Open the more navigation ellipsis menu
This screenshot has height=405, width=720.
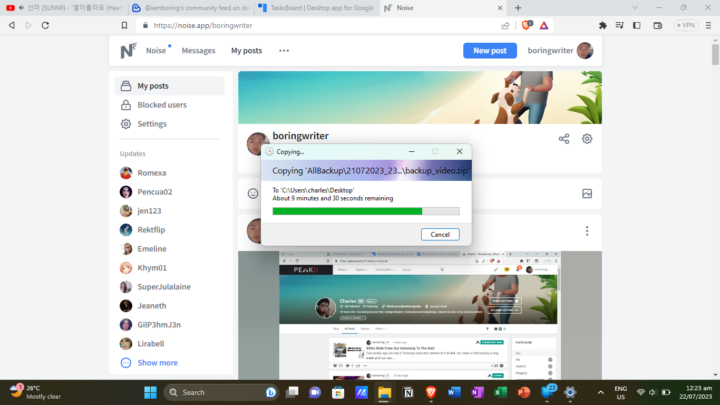(x=284, y=51)
